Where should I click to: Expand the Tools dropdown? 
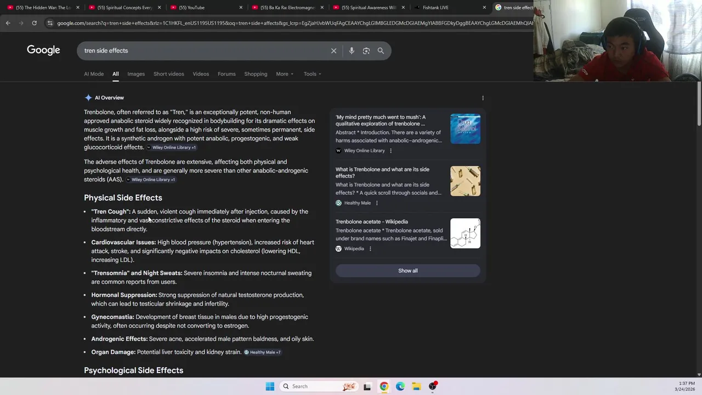click(x=312, y=74)
